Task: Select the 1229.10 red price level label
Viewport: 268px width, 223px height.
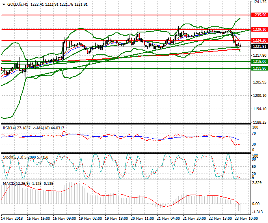Action: pos(259,30)
